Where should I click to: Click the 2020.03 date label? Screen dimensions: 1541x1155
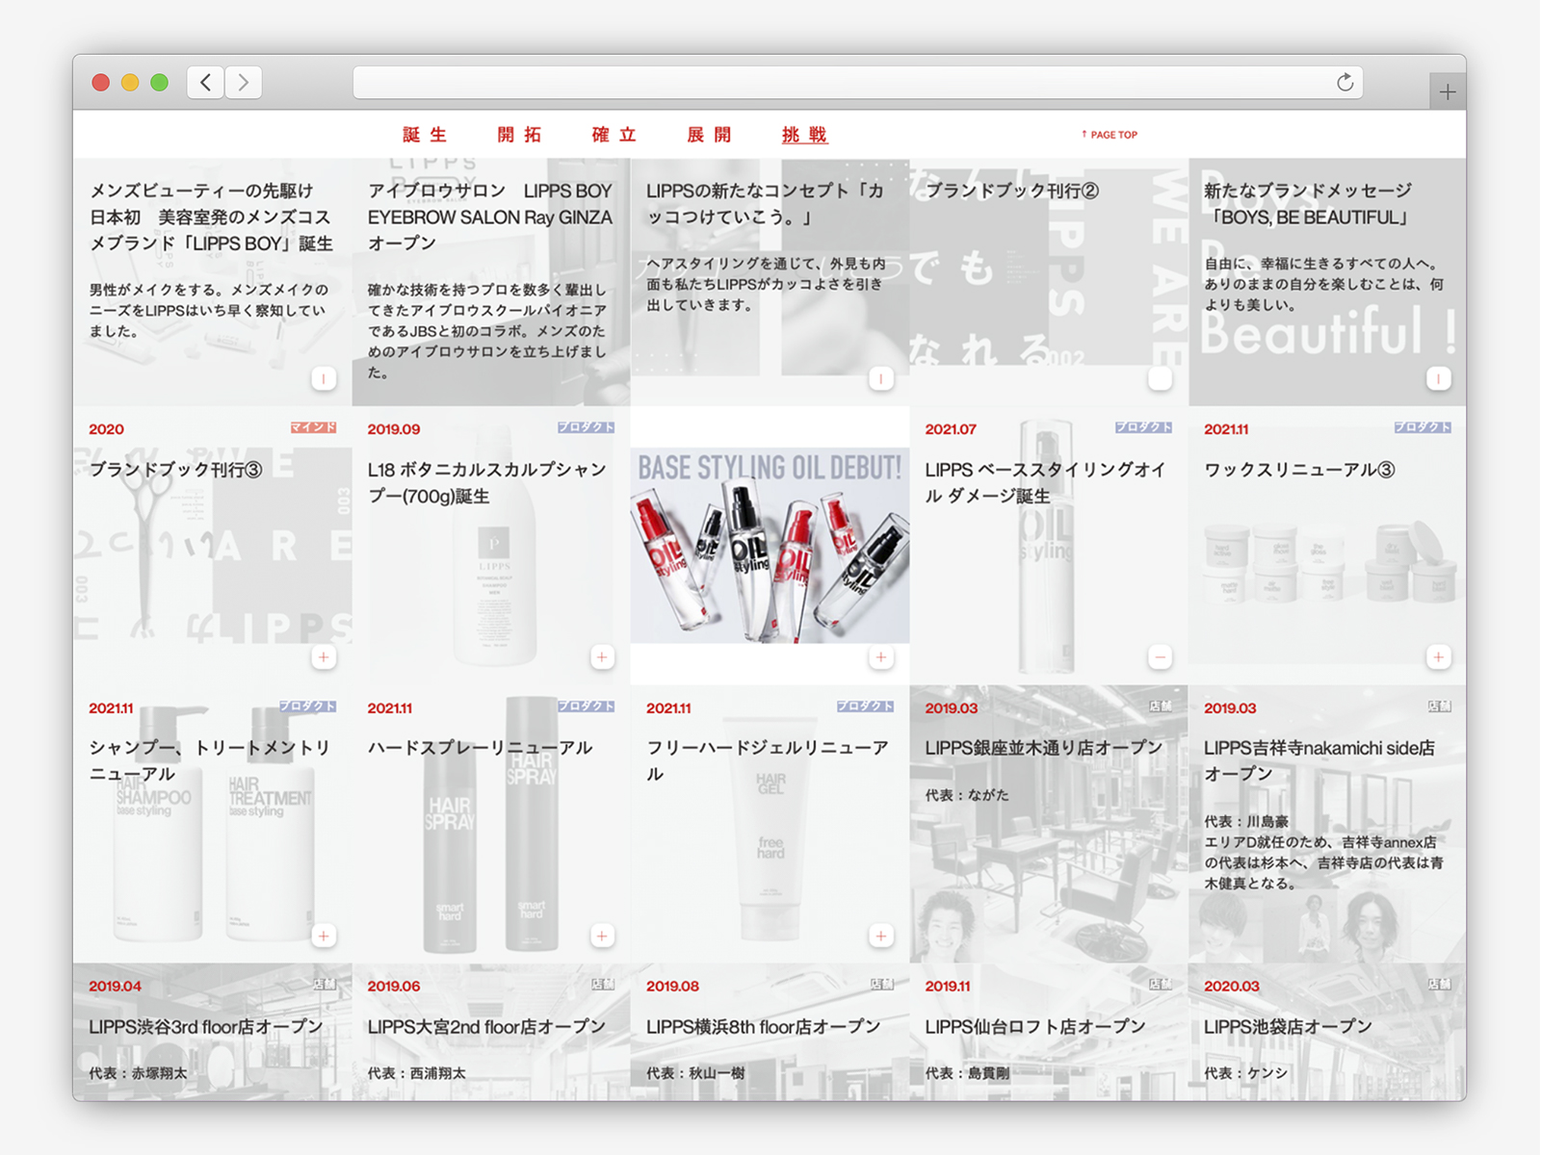point(1231,987)
